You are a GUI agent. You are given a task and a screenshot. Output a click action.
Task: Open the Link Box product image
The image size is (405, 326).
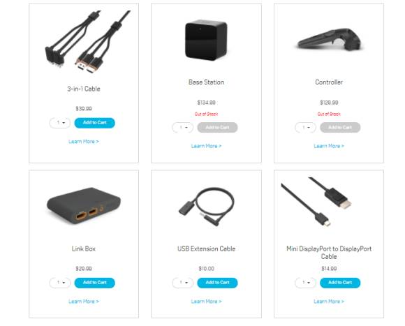[x=83, y=206]
